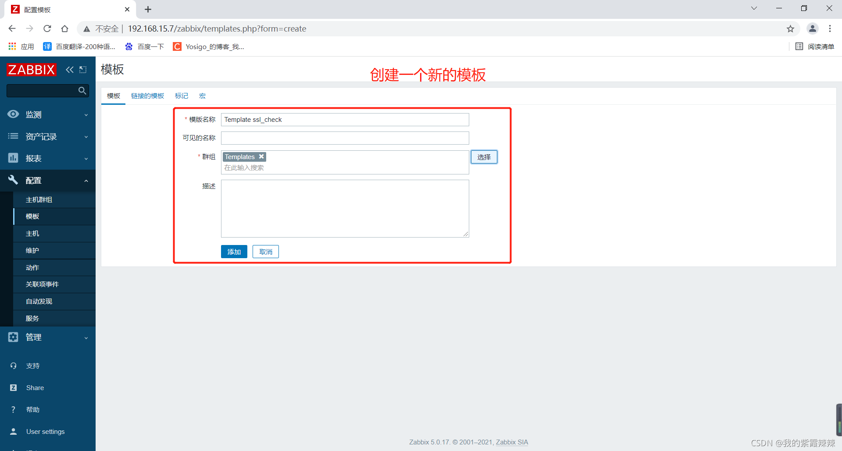Click the sidebar search magnifier icon
842x451 pixels.
tap(82, 91)
